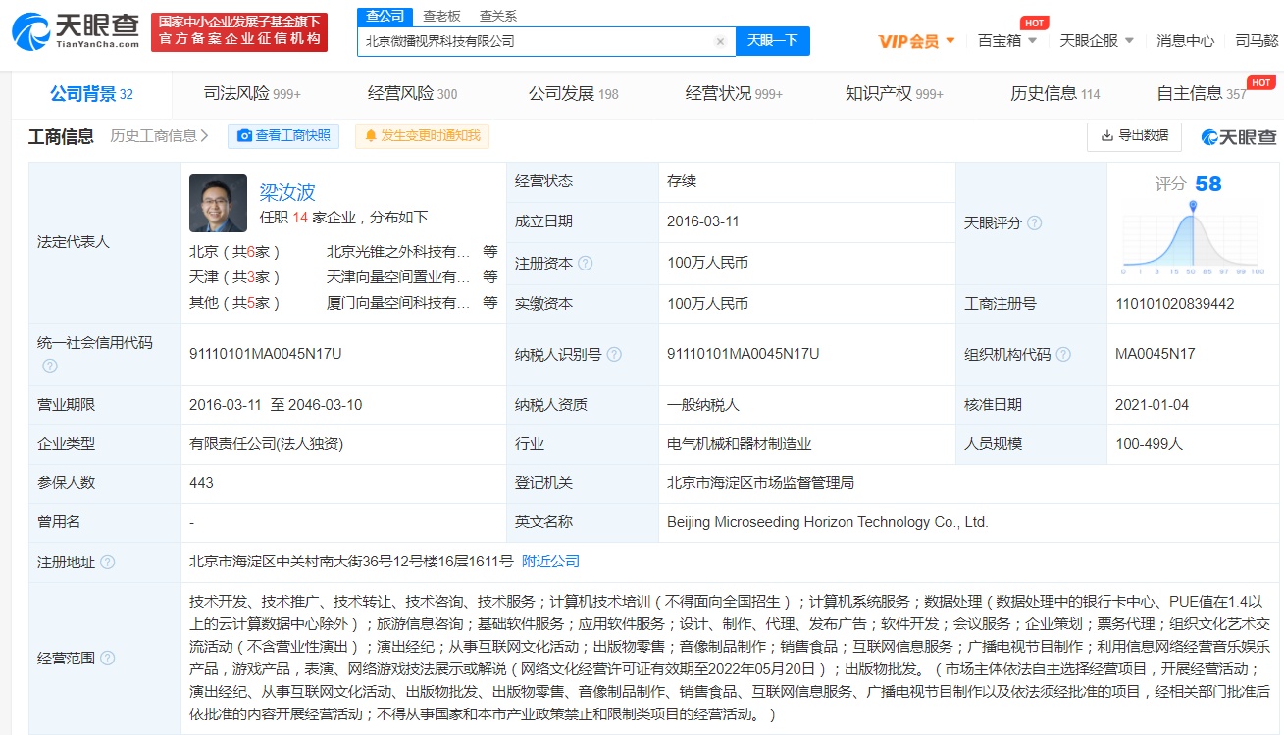Open the VIP会员 dropdown
Viewport: 1284px width, 735px height.
tap(916, 41)
